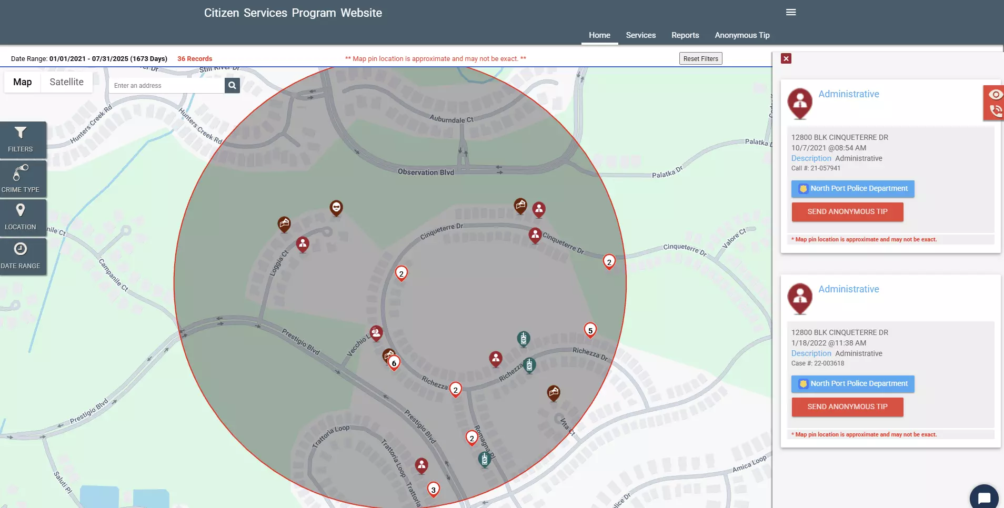Click the brown pin near Vita Ct

click(x=554, y=393)
